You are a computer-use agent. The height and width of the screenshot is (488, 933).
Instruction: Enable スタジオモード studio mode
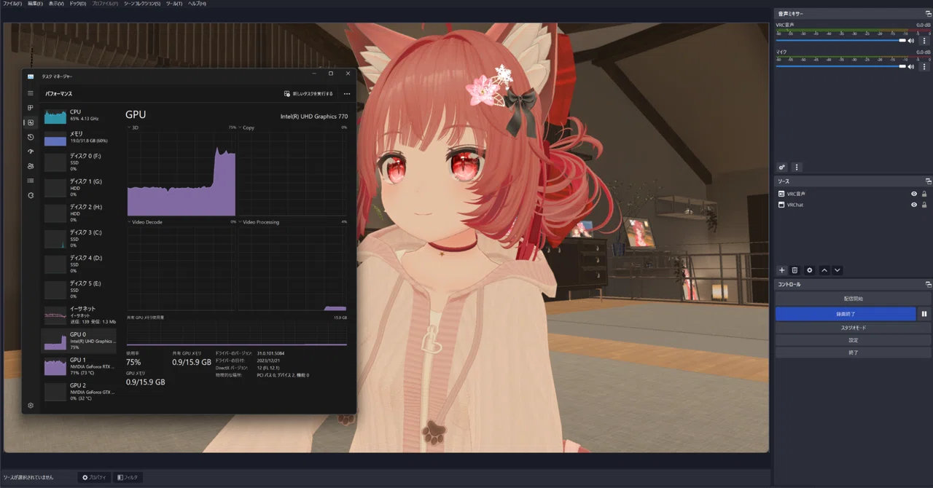[853, 328]
